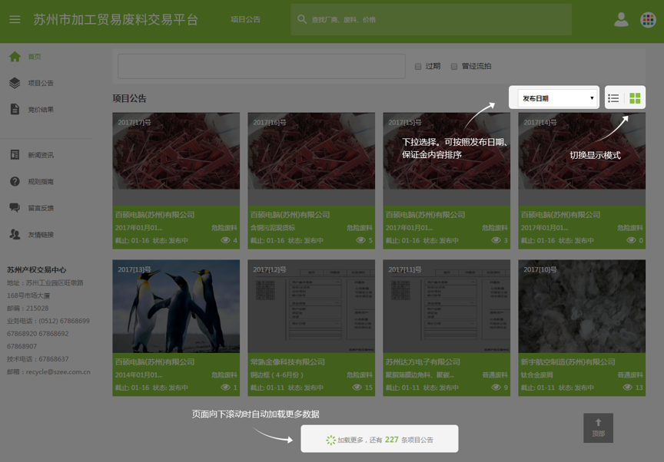Click the 首页 home icon in sidebar
The image size is (664, 462).
coord(15,57)
